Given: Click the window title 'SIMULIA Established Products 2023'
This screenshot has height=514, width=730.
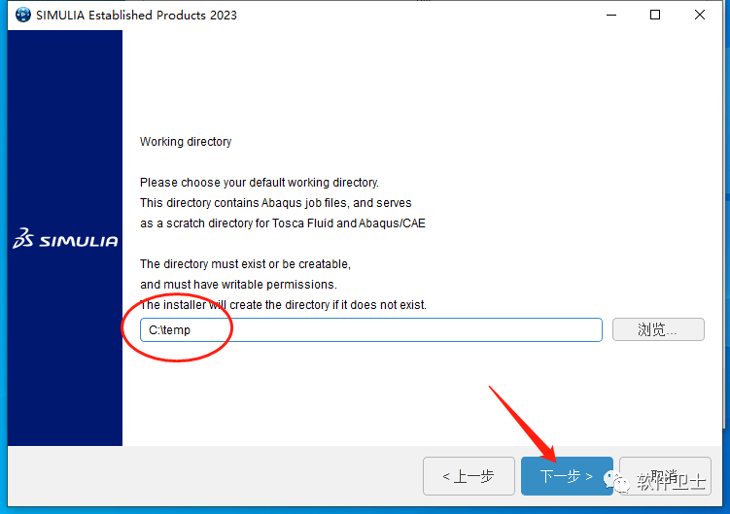Looking at the screenshot, I should coord(136,15).
